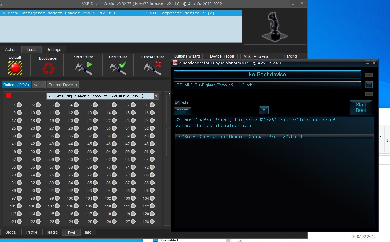Start calibration with Start Calibr icon
This screenshot has width=390, height=242.
[x=84, y=68]
